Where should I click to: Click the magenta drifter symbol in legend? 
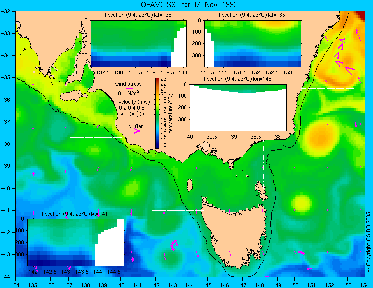click(136, 131)
